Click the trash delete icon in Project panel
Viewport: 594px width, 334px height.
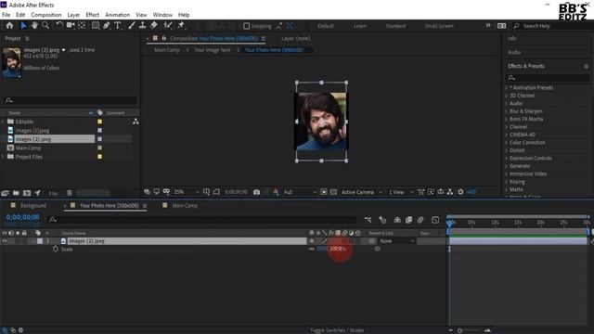[70, 193]
